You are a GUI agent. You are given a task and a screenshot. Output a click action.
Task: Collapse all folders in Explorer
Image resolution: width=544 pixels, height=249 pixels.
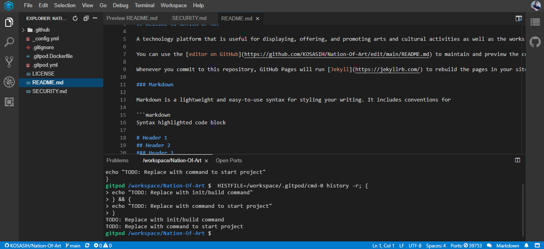[x=86, y=18]
